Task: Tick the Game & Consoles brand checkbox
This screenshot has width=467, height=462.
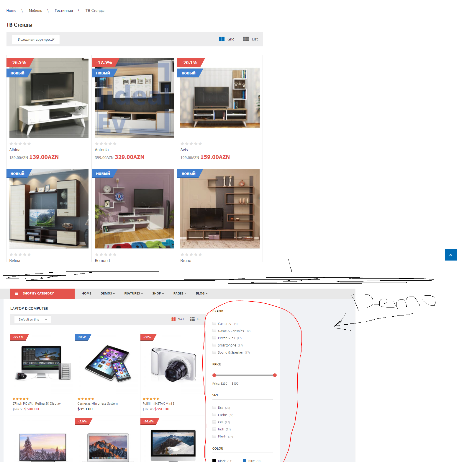Action: 214,331
